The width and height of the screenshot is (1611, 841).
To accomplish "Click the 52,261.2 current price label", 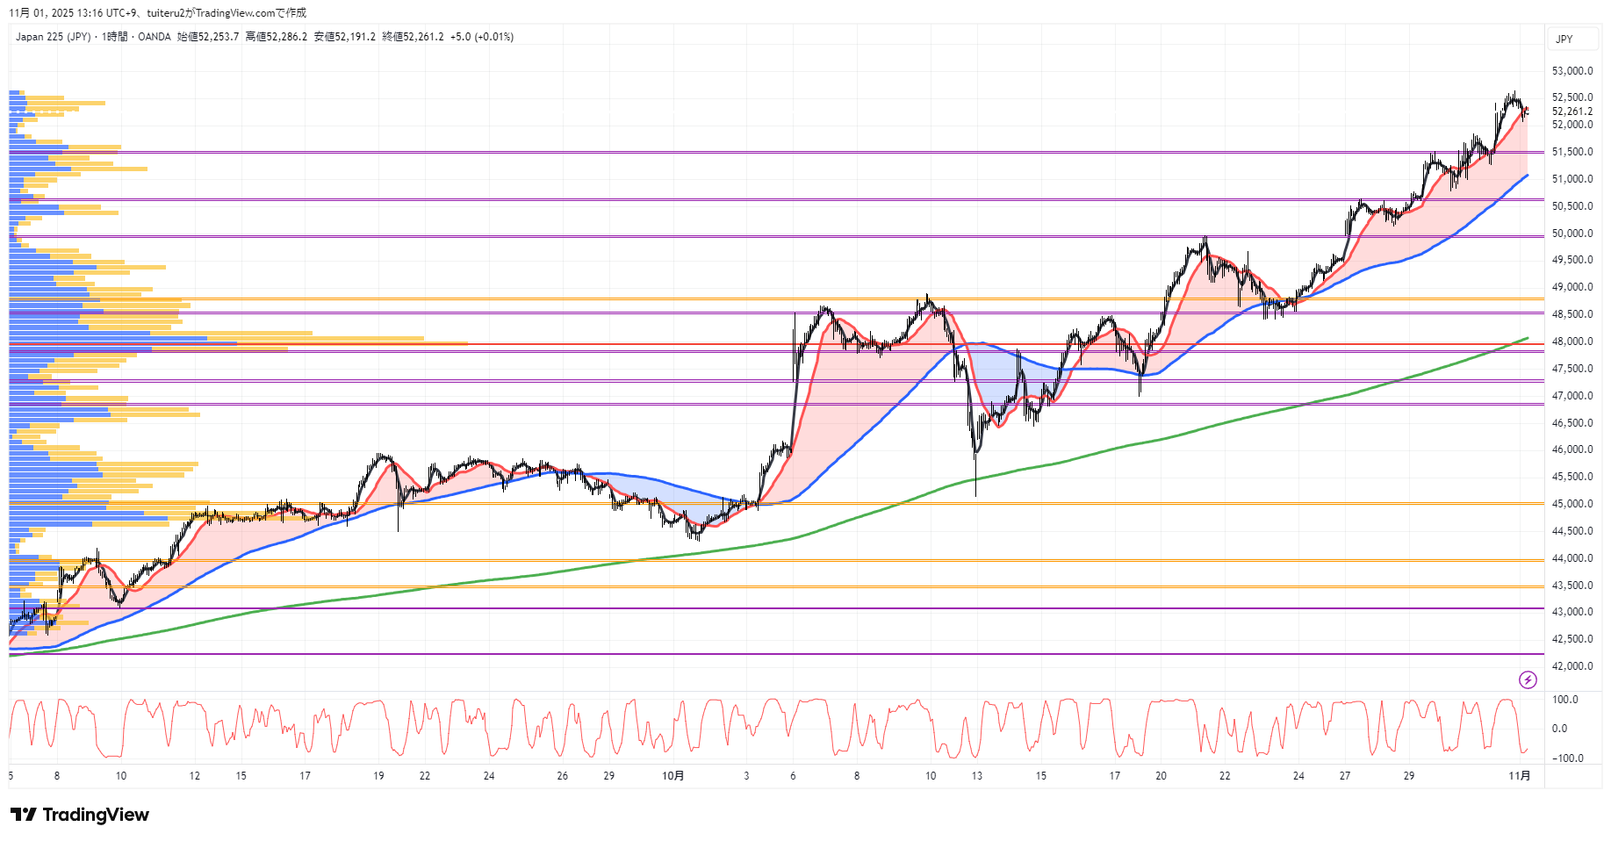I will [1571, 111].
